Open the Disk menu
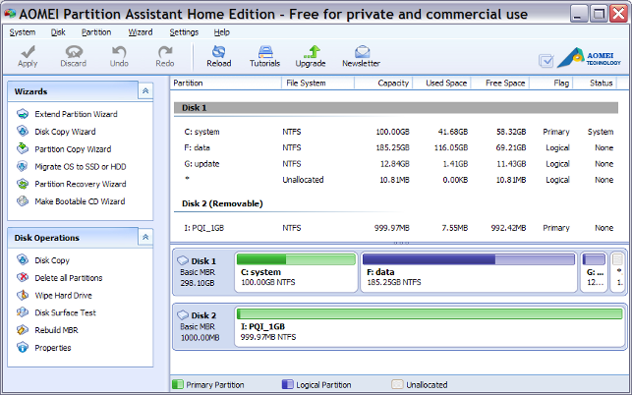This screenshot has height=395, width=632. click(58, 32)
